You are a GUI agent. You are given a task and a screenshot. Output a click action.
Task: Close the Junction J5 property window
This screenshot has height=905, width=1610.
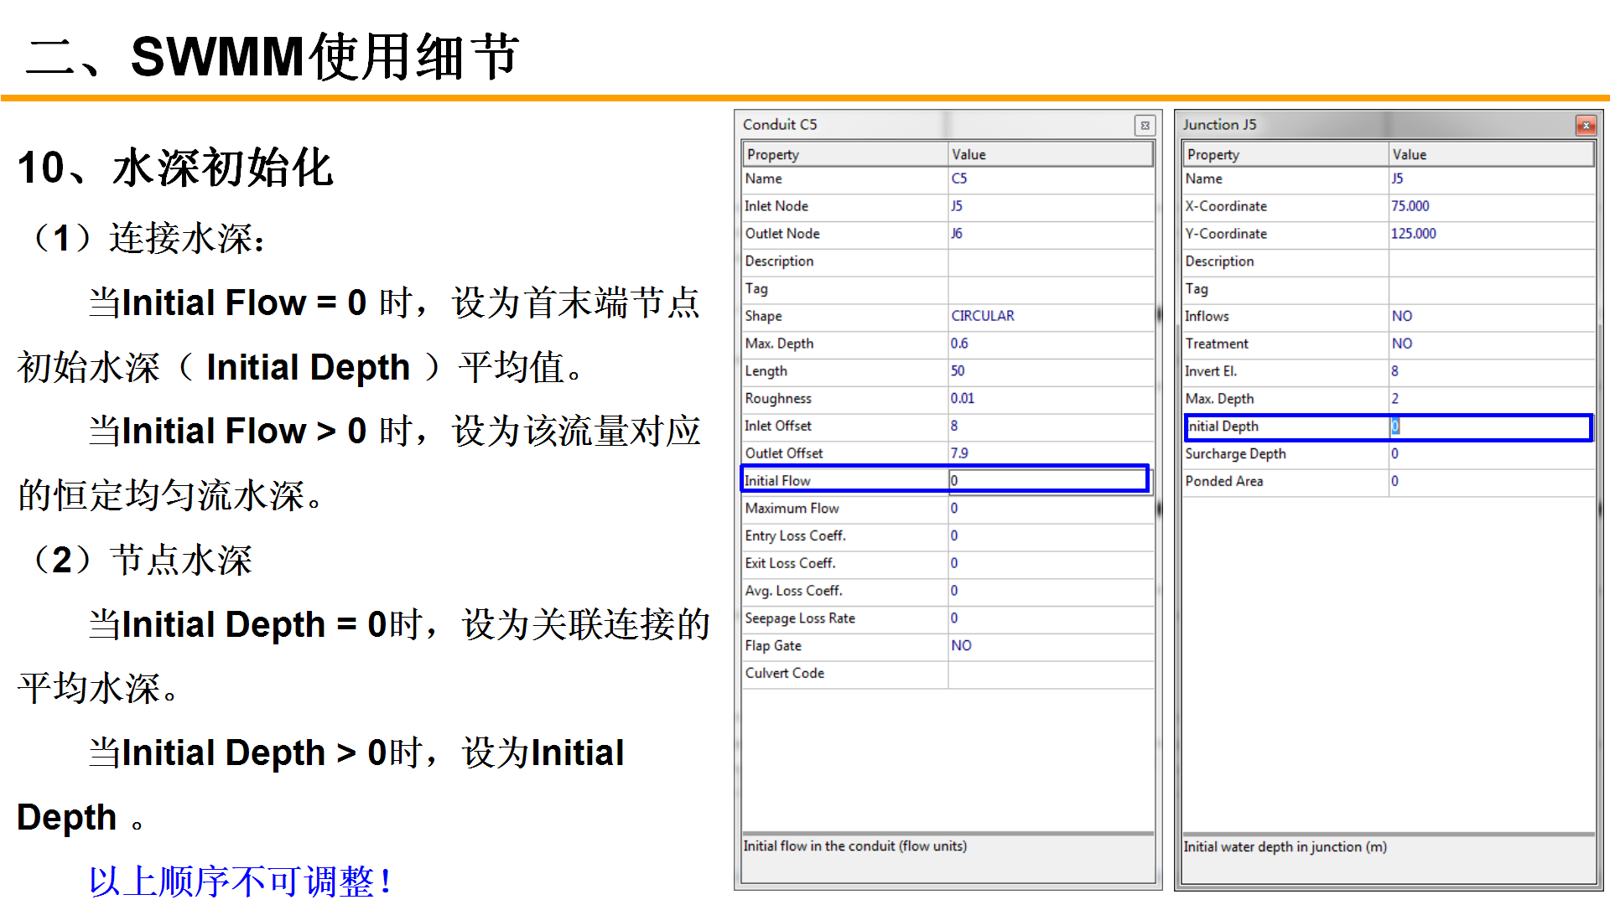click(1585, 126)
